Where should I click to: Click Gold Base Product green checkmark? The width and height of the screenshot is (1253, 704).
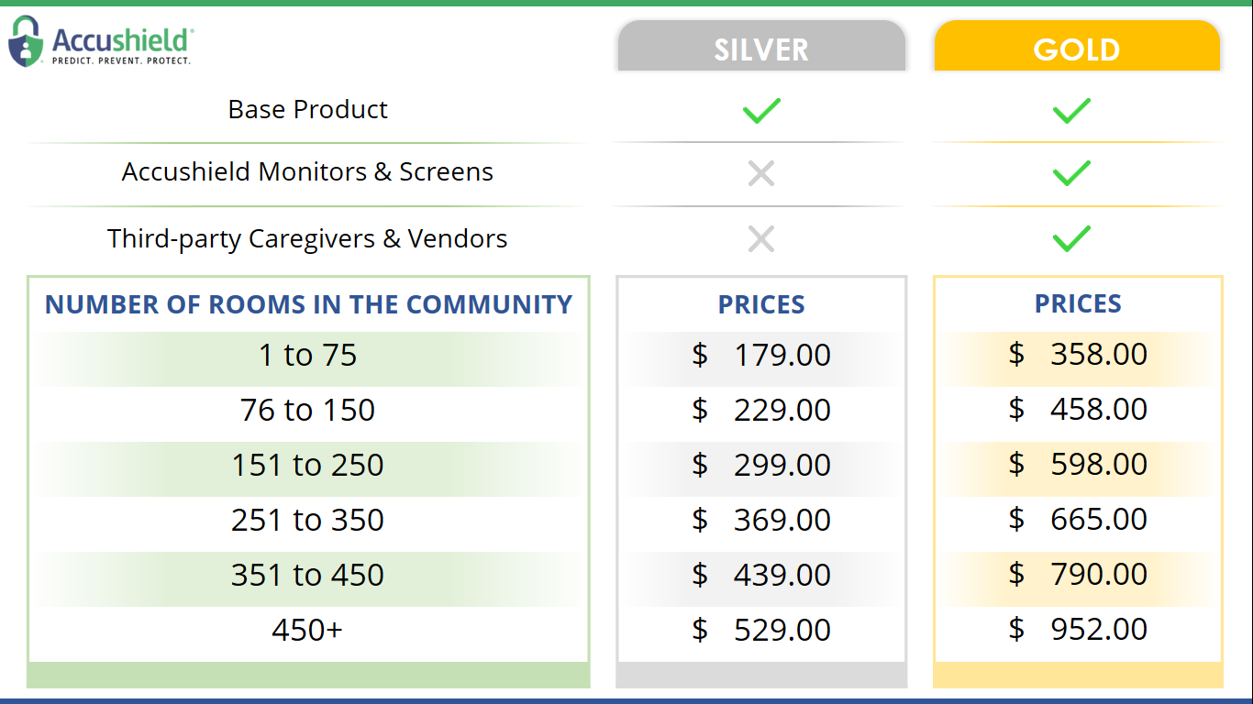point(1071,111)
